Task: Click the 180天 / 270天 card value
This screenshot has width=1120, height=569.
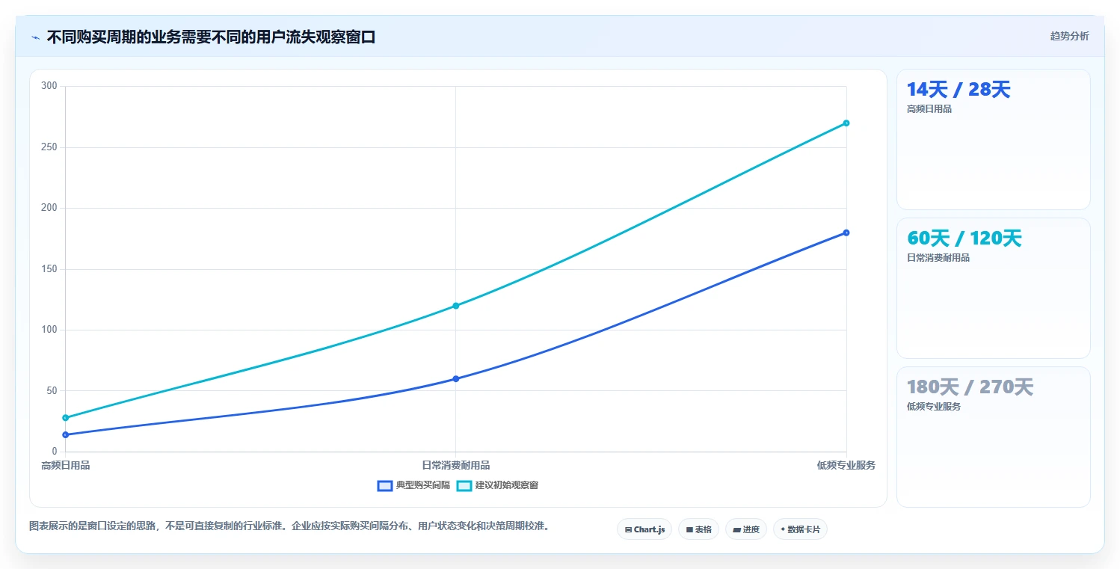Action: pos(970,387)
